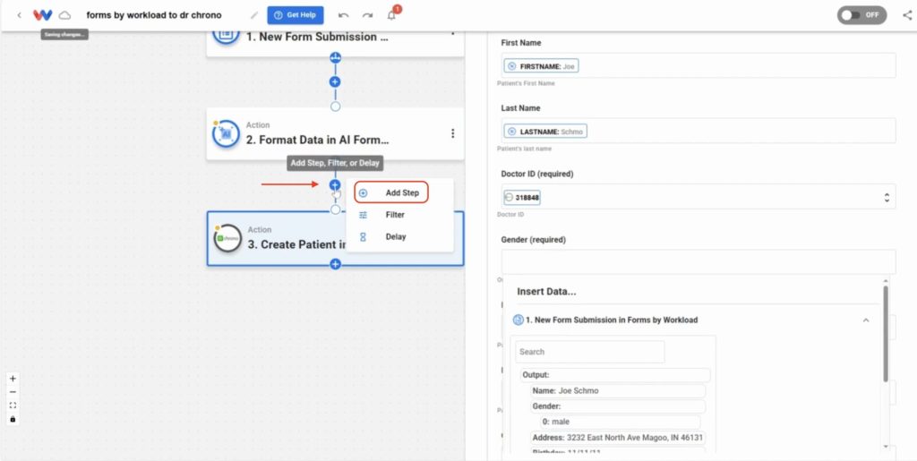Open the Workload logo home icon
The width and height of the screenshot is (917, 461).
tap(43, 15)
